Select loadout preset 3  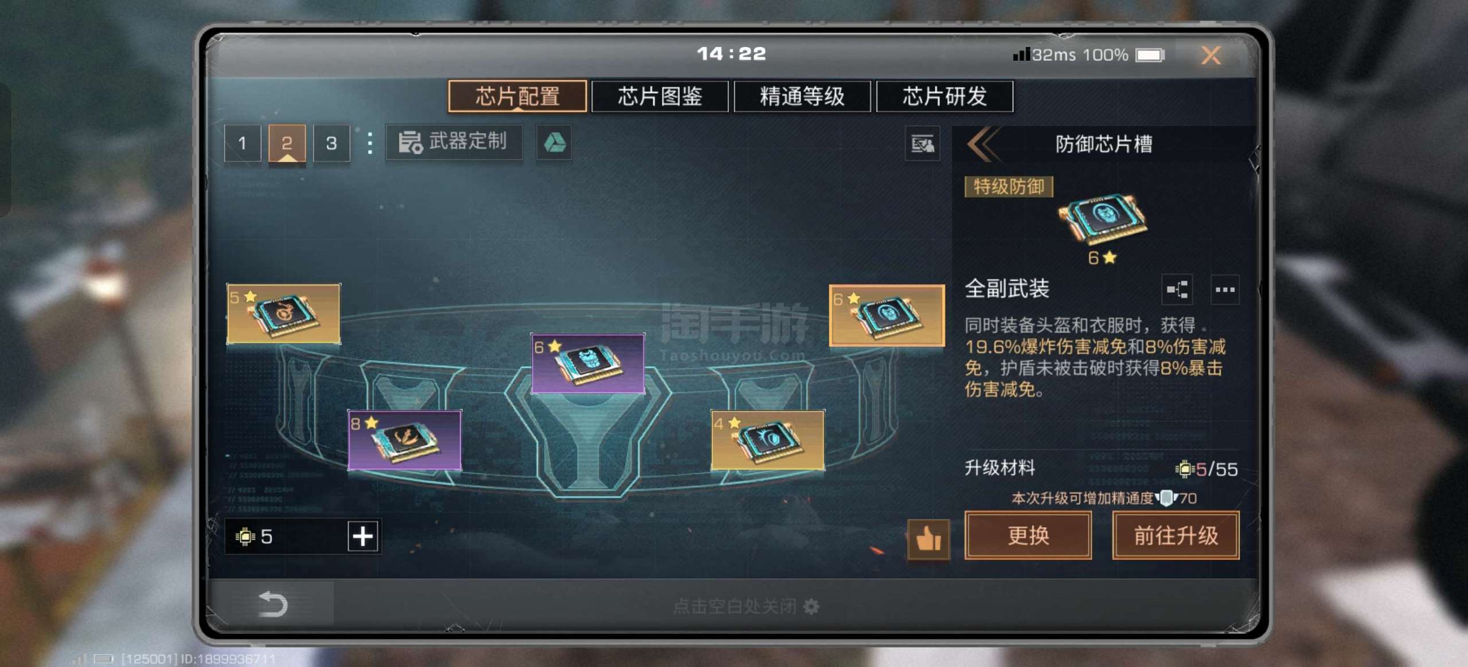tap(331, 143)
